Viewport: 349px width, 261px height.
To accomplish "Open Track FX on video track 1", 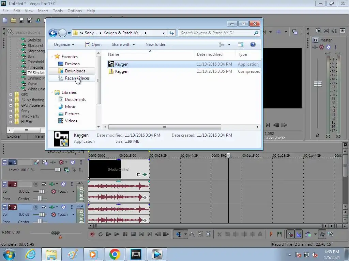I will pos(53,162).
